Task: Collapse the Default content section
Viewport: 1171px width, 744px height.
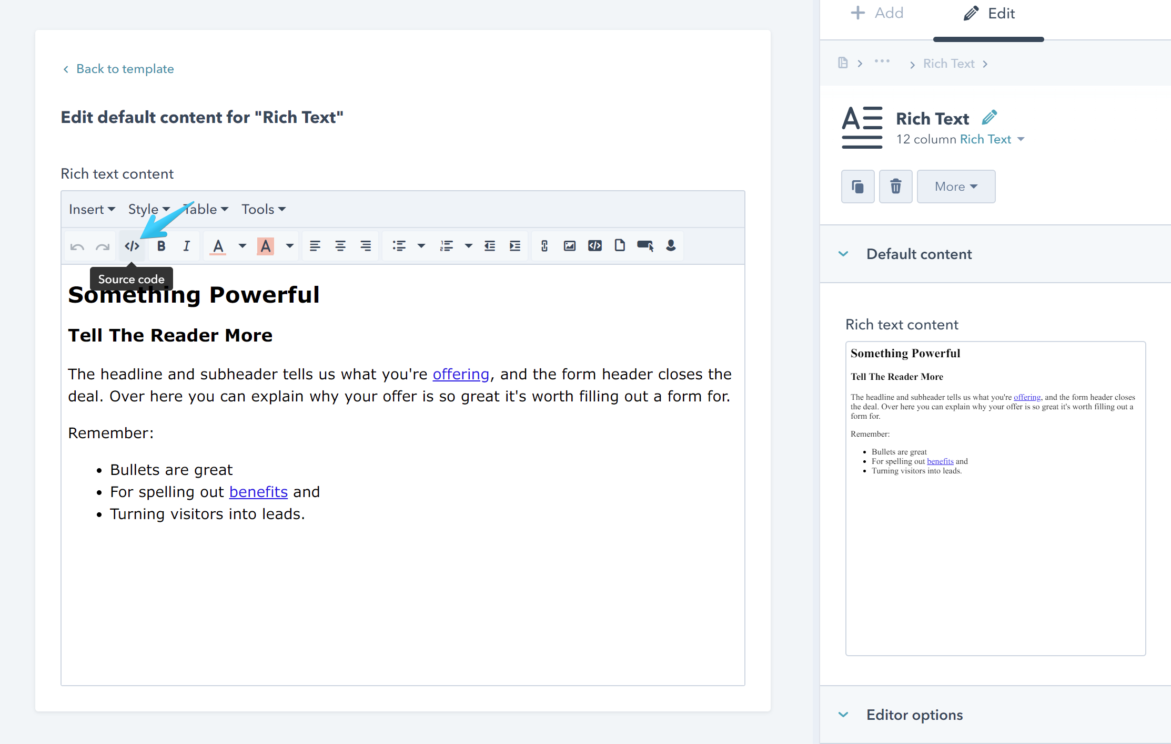Action: 843,254
